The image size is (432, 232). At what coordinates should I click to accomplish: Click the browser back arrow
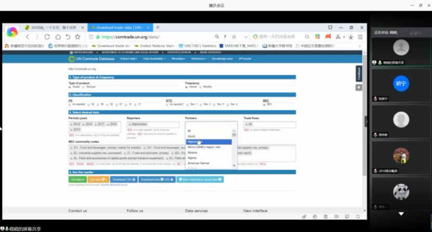(x=27, y=36)
